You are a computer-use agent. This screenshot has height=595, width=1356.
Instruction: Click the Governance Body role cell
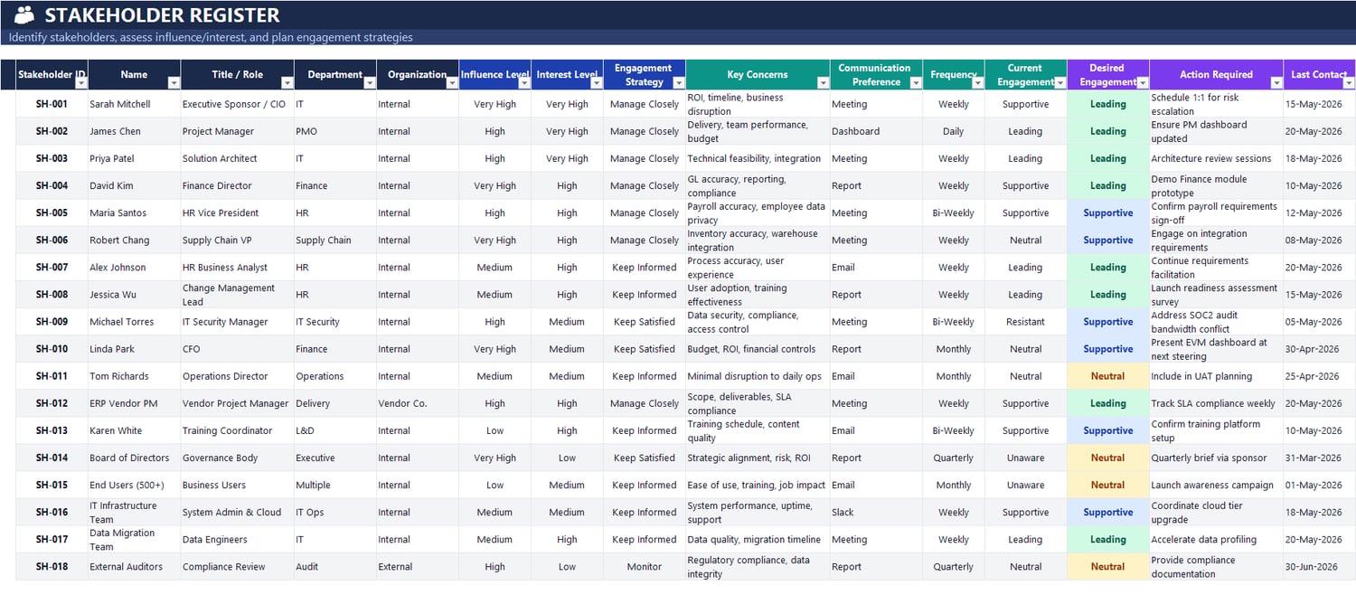[x=237, y=458]
